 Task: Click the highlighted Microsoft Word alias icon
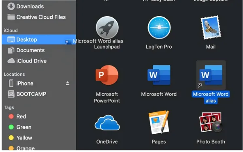coord(211,75)
